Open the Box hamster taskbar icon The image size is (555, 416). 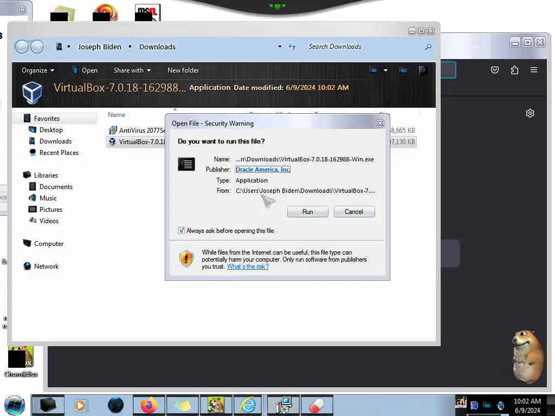(x=216, y=405)
